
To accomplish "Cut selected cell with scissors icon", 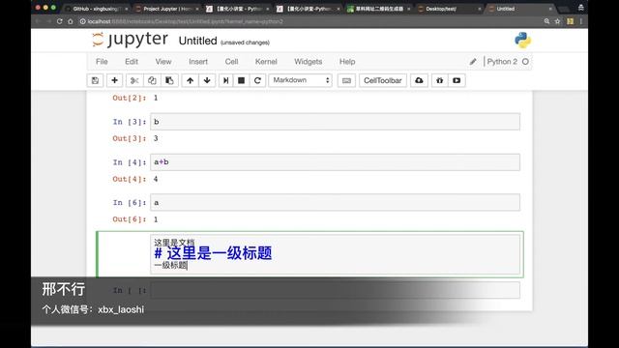I will coord(134,80).
